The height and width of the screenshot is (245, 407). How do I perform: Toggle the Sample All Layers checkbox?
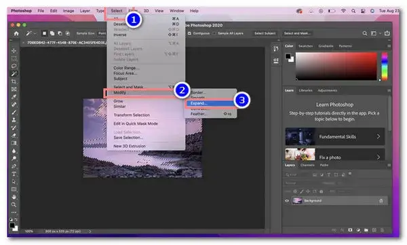(214, 33)
